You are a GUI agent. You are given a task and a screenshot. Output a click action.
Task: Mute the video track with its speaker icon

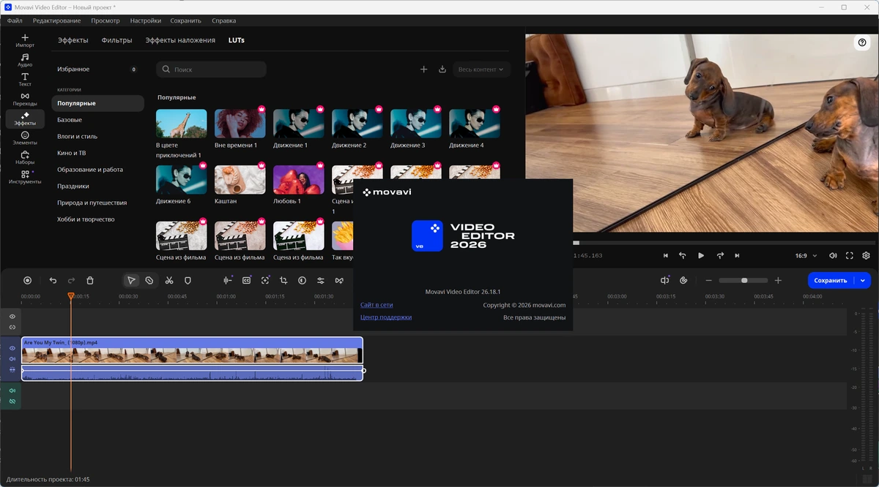tap(12, 359)
